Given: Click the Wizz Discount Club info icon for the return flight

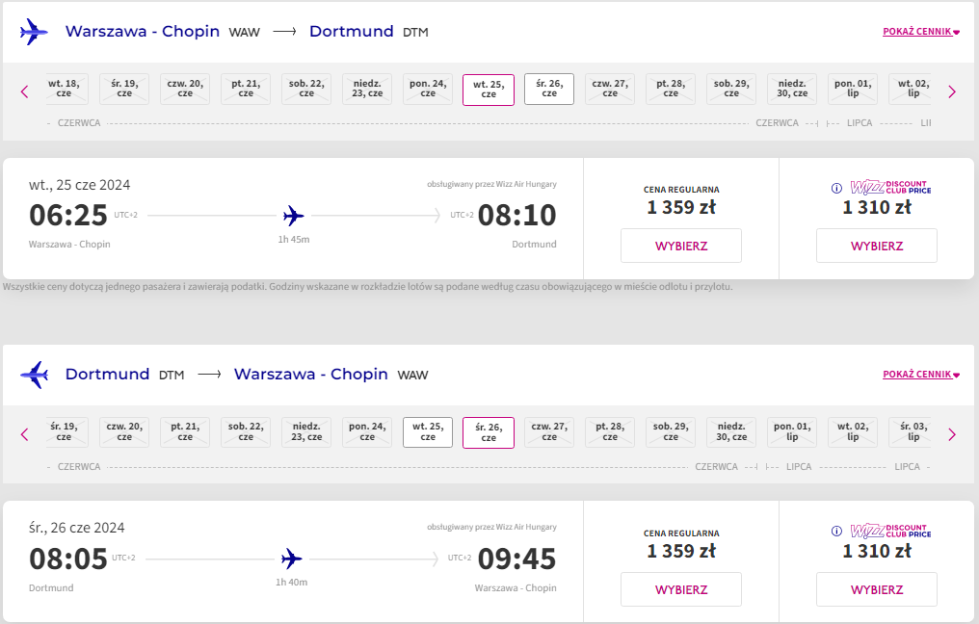Looking at the screenshot, I should (x=836, y=531).
